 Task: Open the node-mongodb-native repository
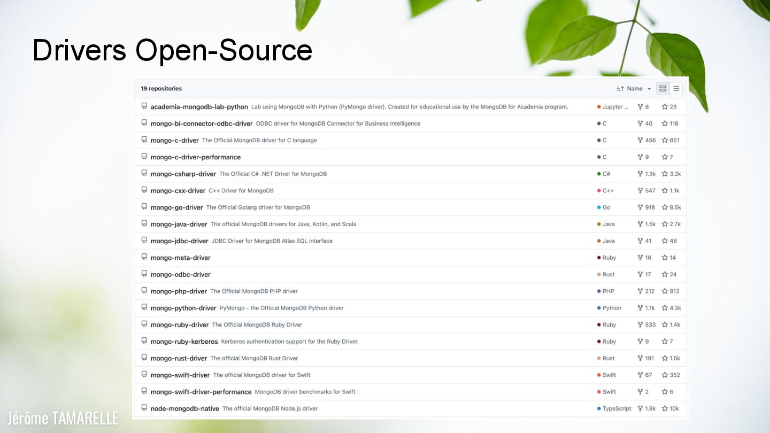(x=185, y=409)
